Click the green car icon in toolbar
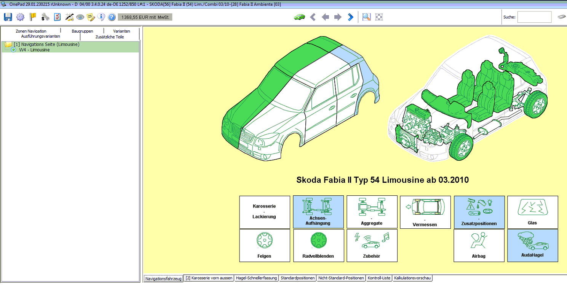Screen dimensions: 567x285 (x=300, y=17)
